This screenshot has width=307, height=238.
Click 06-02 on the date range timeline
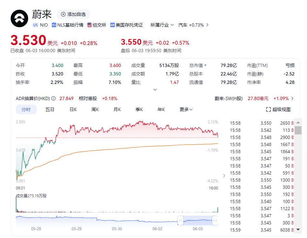[x=158, y=229]
